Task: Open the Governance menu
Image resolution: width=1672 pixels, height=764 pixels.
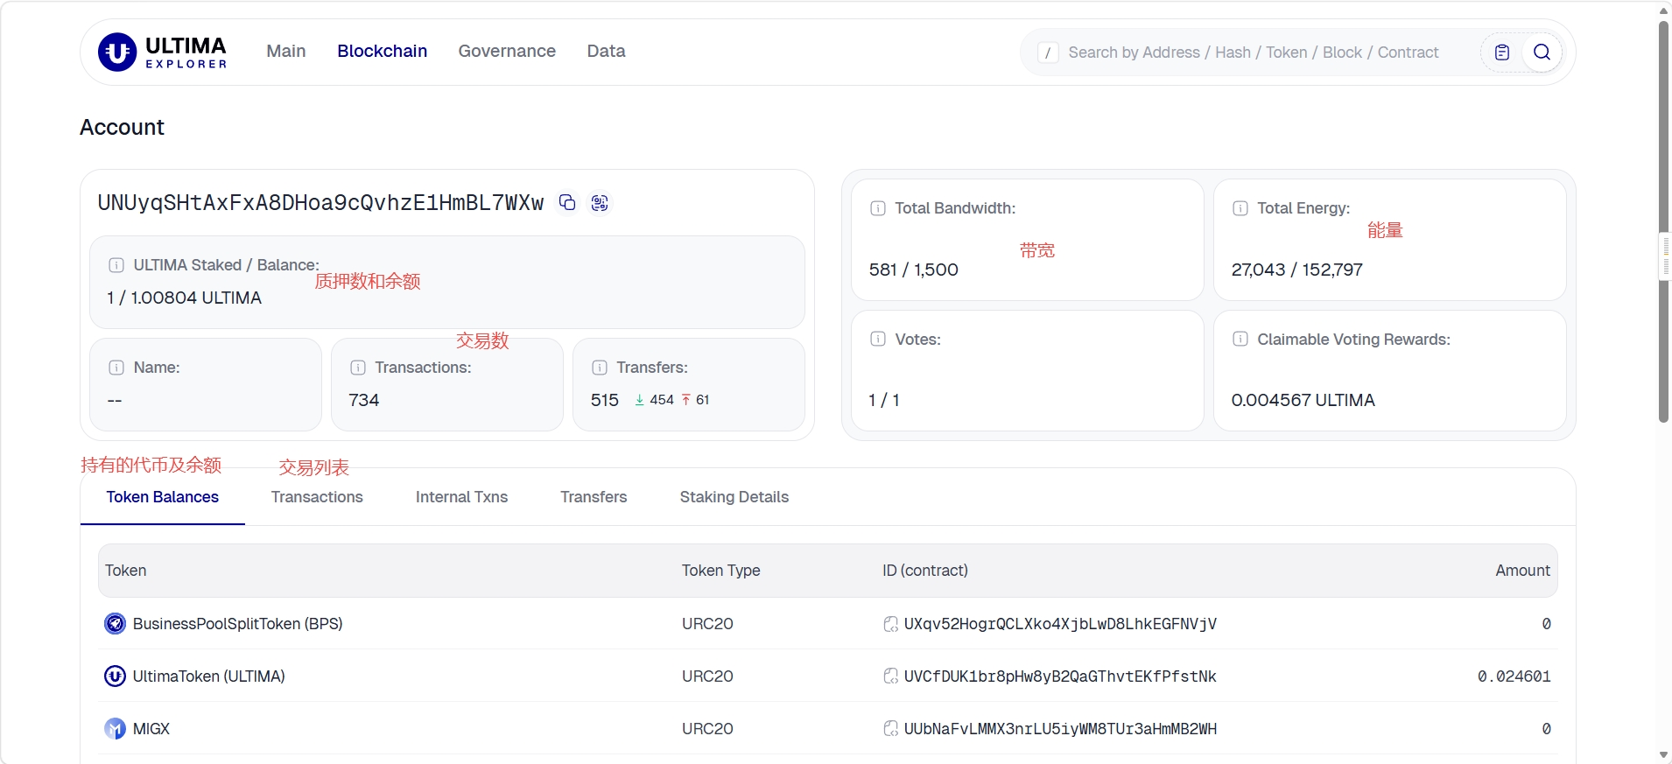Action: (507, 51)
